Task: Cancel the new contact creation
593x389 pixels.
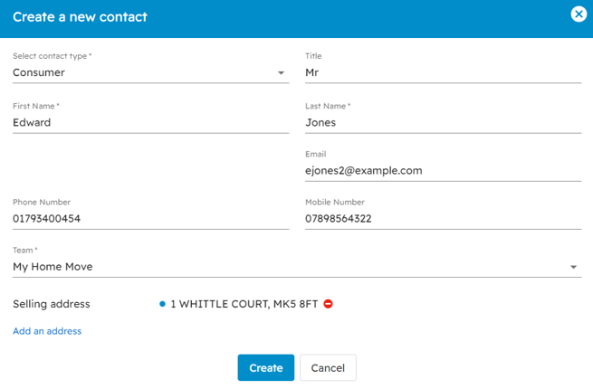Action: (x=328, y=368)
